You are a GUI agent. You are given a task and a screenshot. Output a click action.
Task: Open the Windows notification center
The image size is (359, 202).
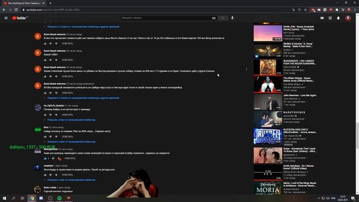(353, 198)
